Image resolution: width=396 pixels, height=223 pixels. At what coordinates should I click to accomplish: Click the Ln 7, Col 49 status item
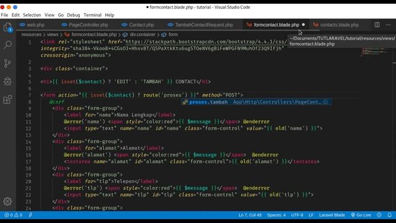pyautogui.click(x=250, y=215)
